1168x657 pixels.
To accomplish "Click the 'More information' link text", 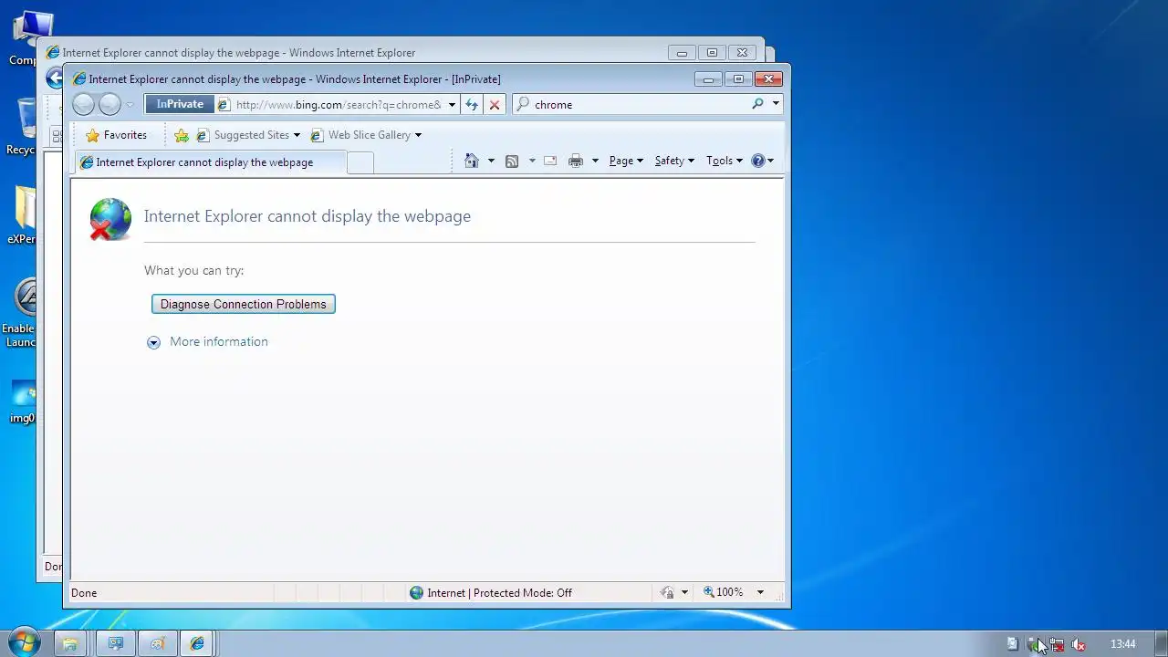I will click(x=219, y=341).
